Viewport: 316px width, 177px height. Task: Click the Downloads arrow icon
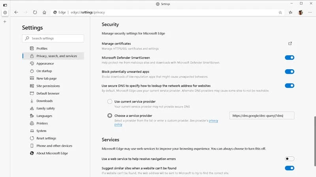pos(32,101)
